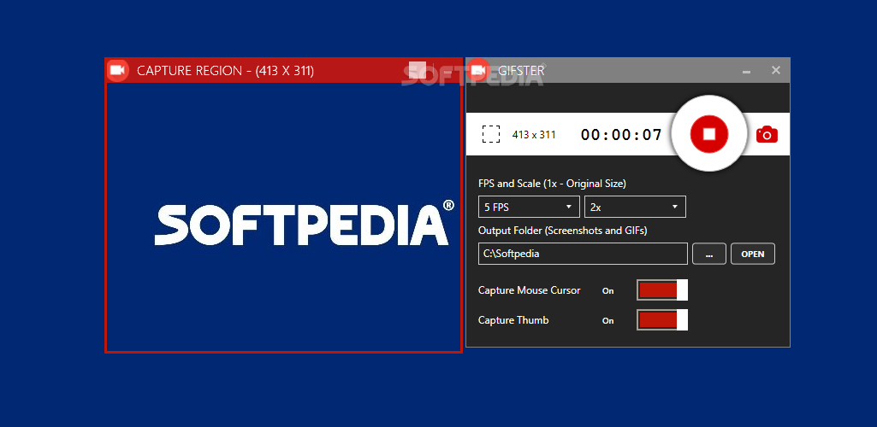Toggle off Capture Thumb switch
Image resolution: width=877 pixels, height=427 pixels.
tap(662, 320)
